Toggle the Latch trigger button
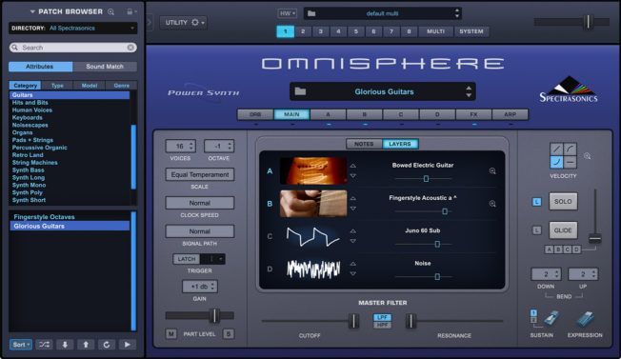This screenshot has height=359, width=621. [x=187, y=259]
